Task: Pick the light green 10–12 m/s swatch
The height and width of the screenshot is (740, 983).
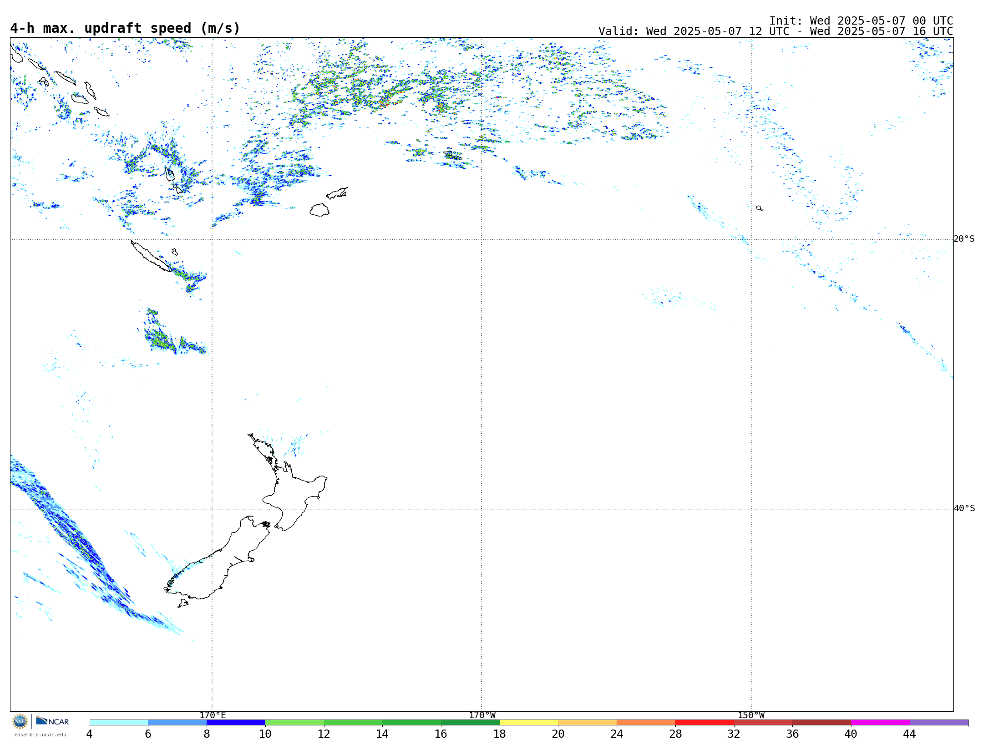Action: pos(294,722)
